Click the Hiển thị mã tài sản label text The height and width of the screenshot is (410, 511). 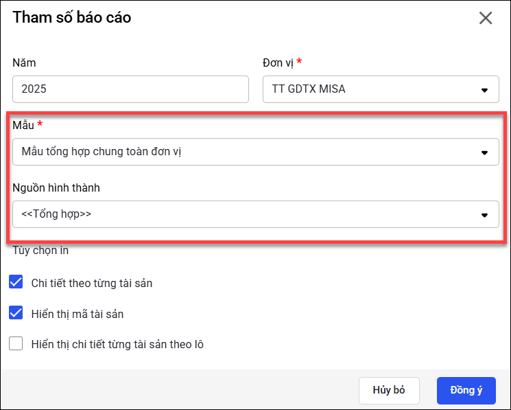point(78,314)
